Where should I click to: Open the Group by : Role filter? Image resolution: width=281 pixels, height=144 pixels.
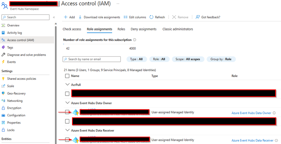pos(221,59)
